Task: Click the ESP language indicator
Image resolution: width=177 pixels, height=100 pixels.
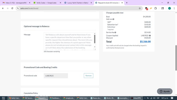Action: click(x=158, y=98)
